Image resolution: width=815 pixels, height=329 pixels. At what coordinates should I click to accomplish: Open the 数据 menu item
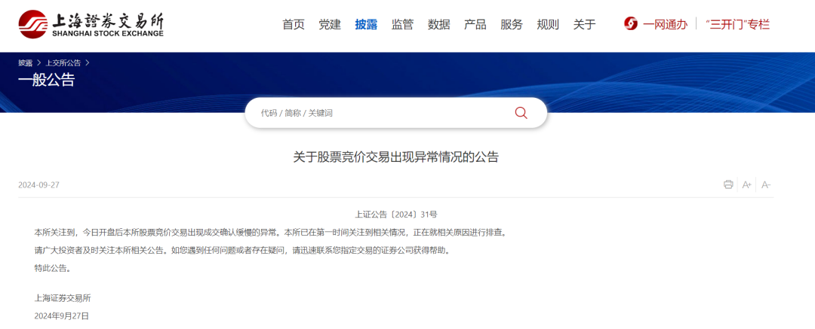click(x=439, y=24)
